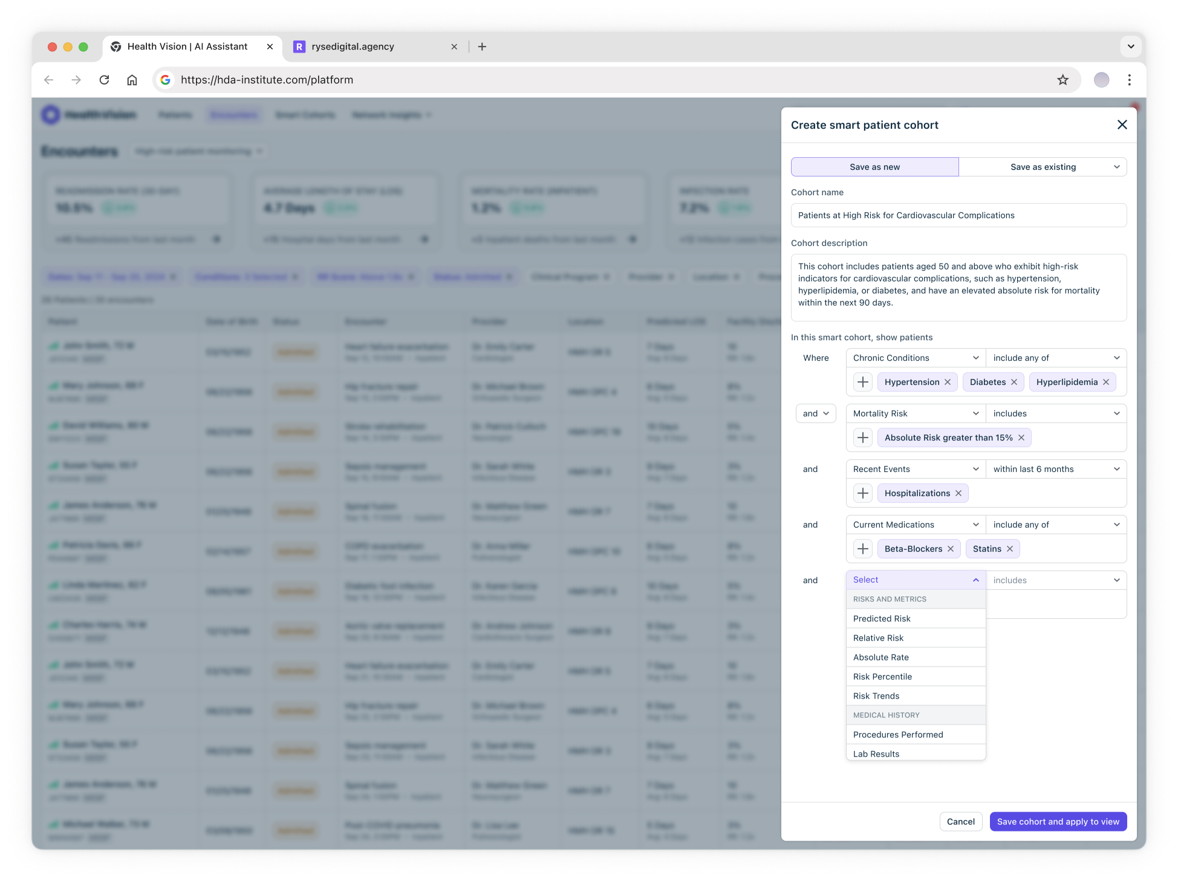Reload the page in browser toolbar
This screenshot has height=881, width=1178.
(x=104, y=80)
